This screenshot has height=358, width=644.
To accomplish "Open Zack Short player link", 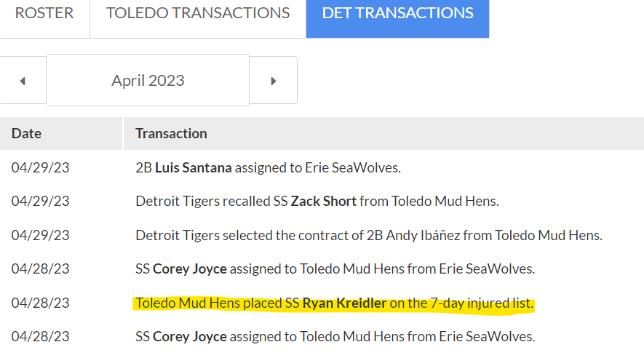I will (x=324, y=201).
